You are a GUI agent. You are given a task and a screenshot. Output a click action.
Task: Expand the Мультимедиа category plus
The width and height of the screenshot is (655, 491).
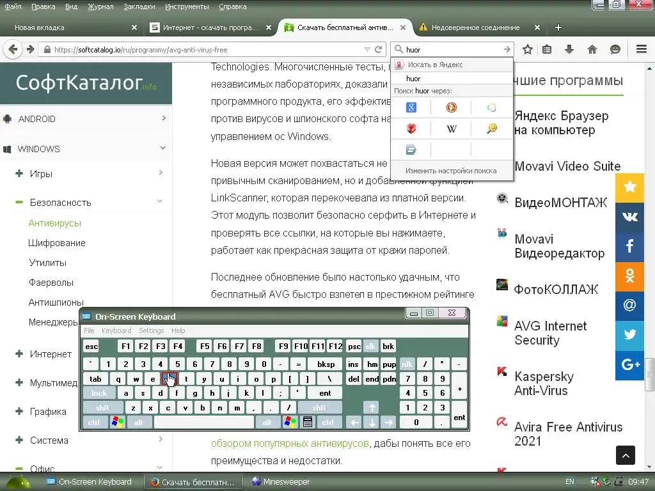tap(19, 382)
